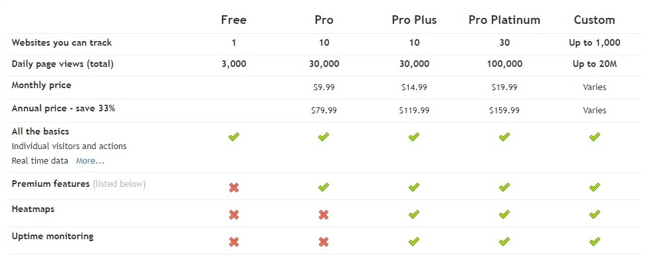Click the Pro Plus Heatmaps checkmark
Screen dimensions: 648x273
point(414,215)
